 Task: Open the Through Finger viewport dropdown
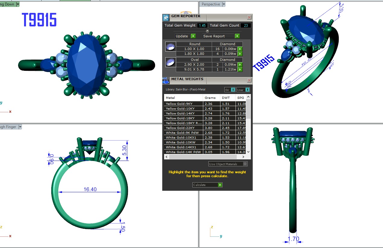[x=20, y=127]
